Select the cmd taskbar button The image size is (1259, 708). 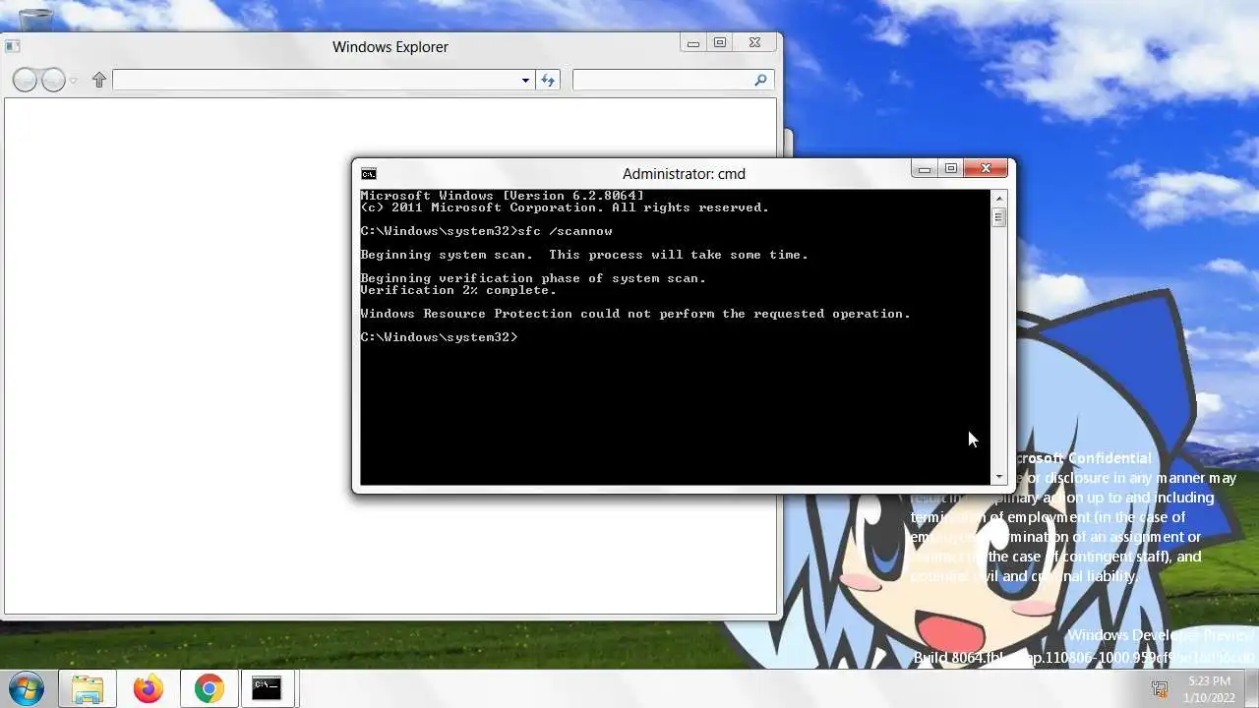[268, 688]
